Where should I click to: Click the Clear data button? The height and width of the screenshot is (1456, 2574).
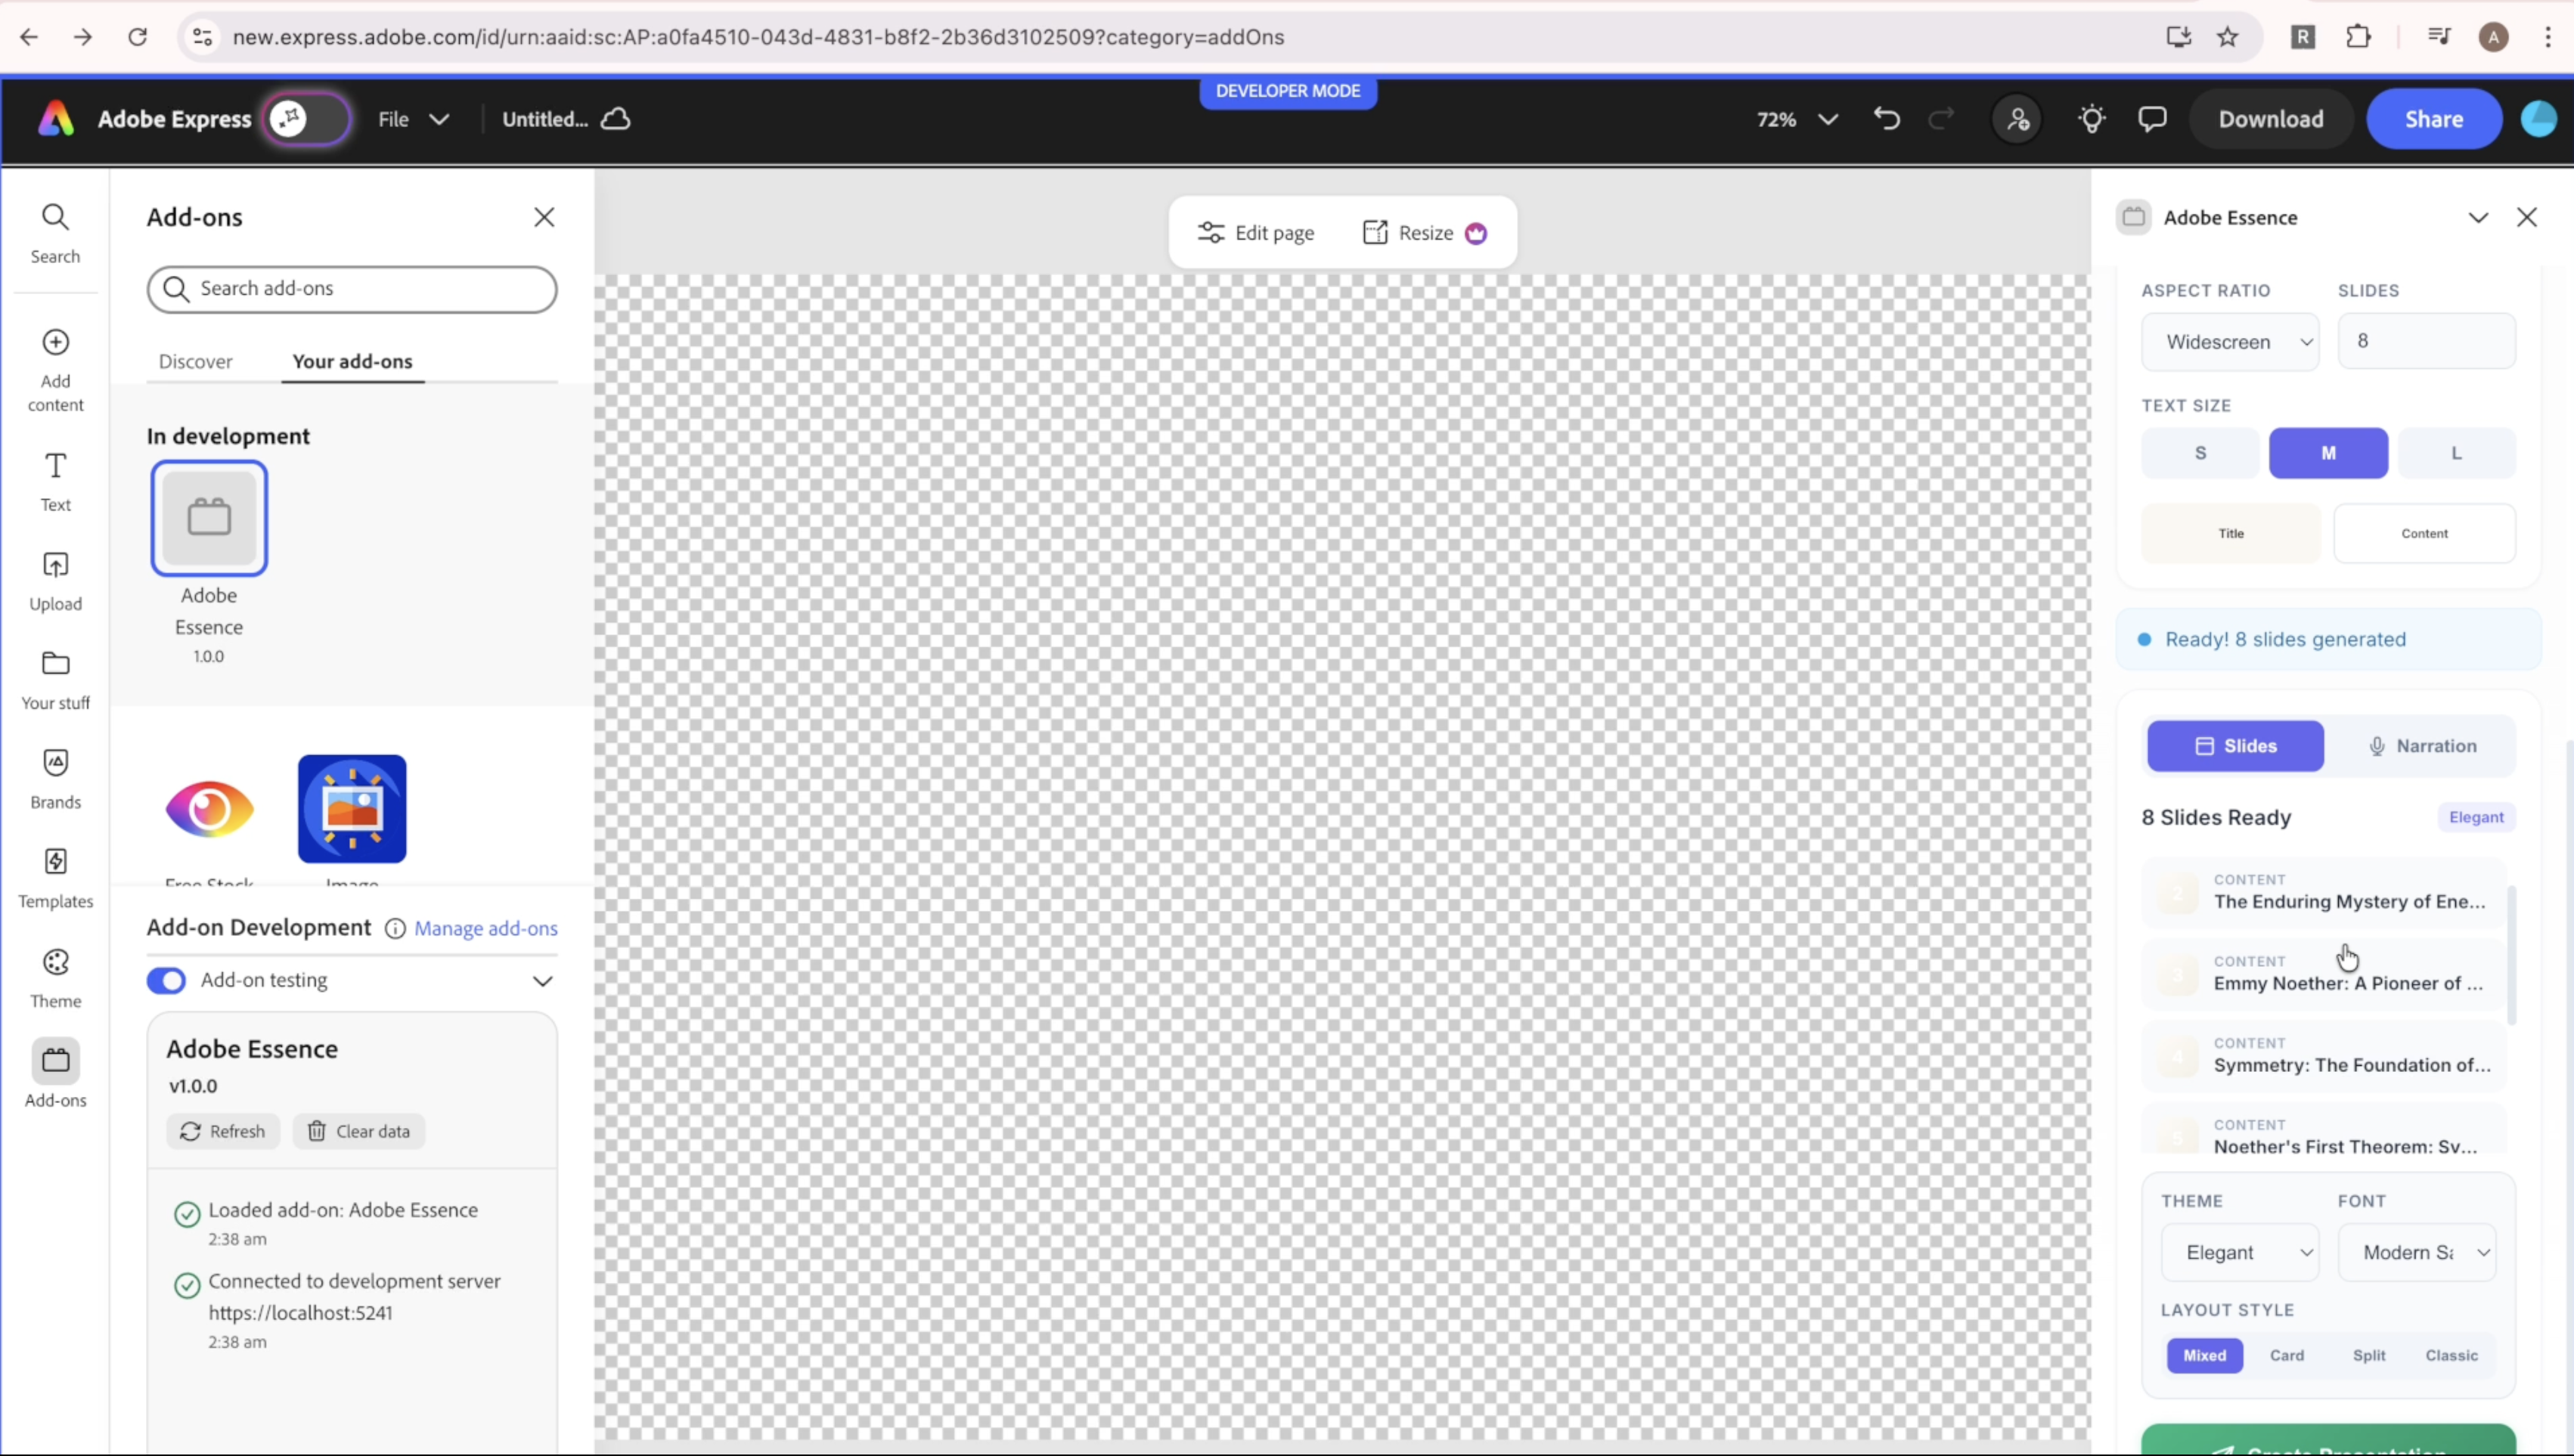[x=359, y=1131]
